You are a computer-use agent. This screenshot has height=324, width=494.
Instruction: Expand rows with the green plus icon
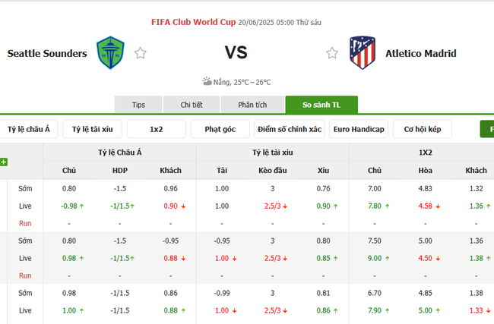[4, 162]
